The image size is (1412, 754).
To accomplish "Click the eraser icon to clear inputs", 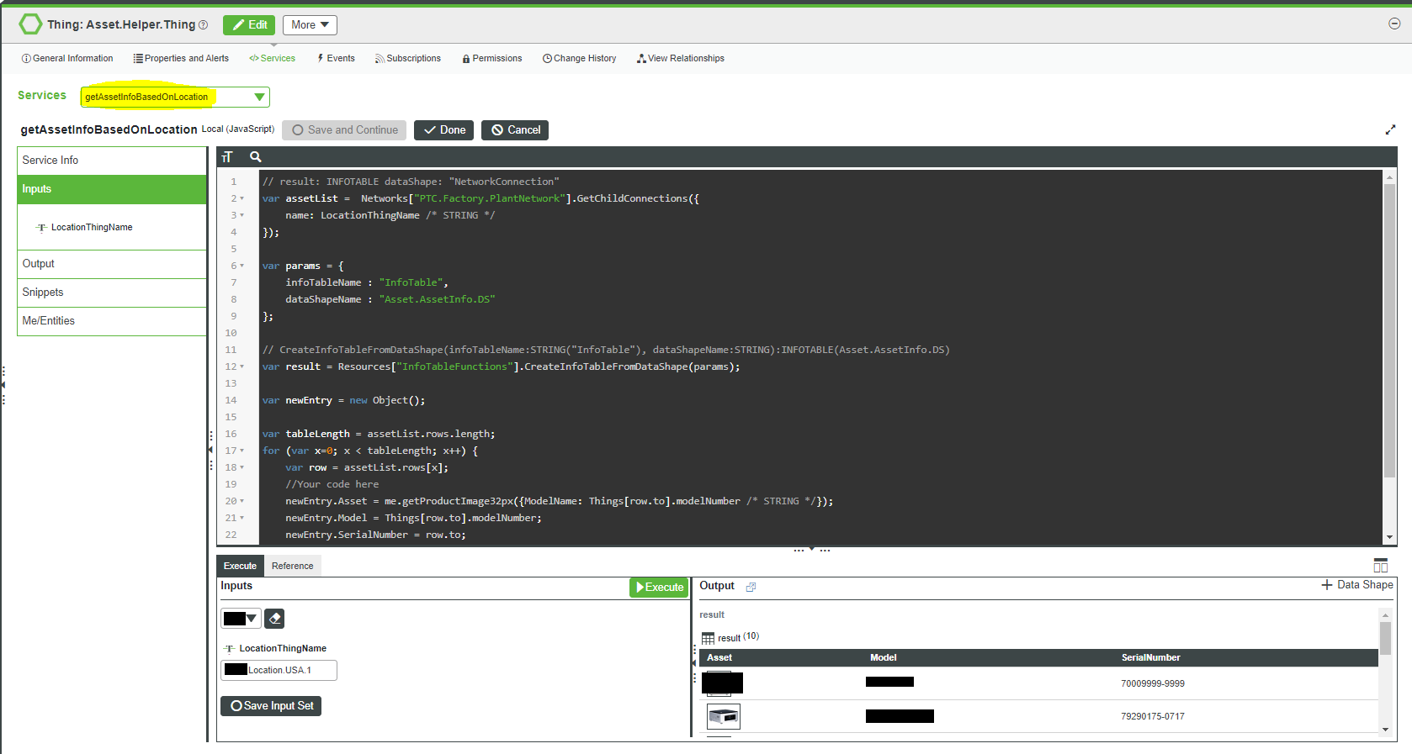I will click(274, 619).
